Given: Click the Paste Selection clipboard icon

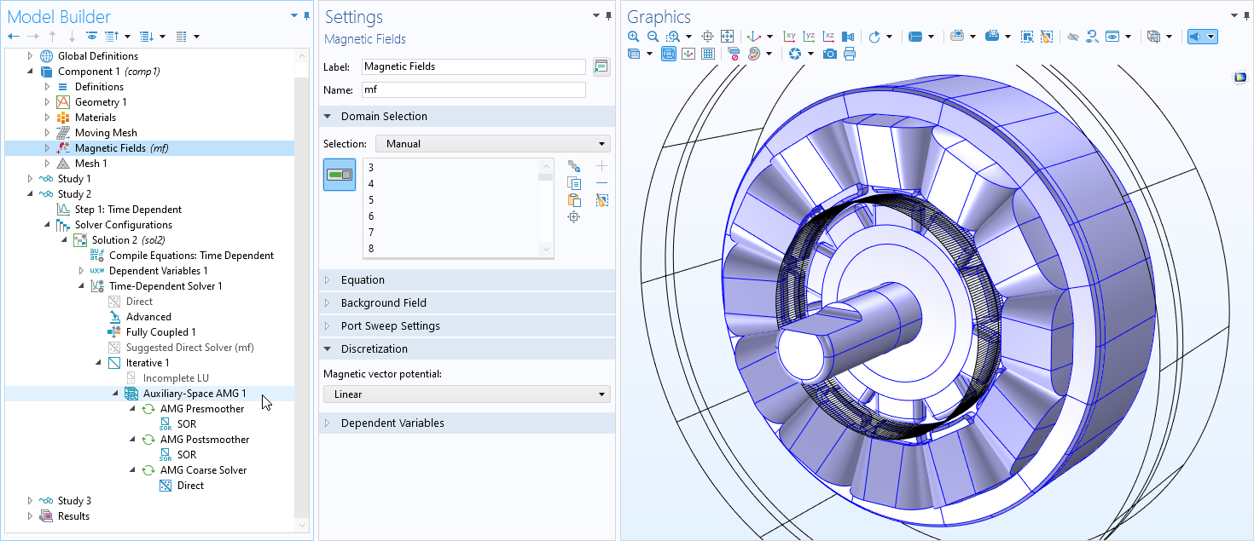Looking at the screenshot, I should (x=574, y=200).
